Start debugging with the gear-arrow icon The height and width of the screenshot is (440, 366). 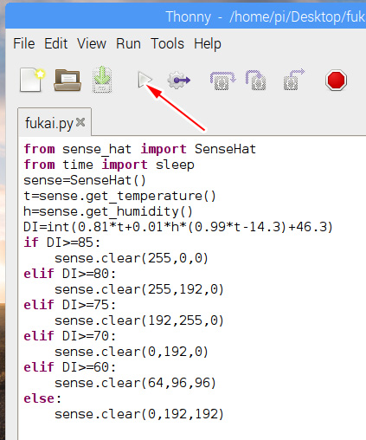[x=179, y=80]
